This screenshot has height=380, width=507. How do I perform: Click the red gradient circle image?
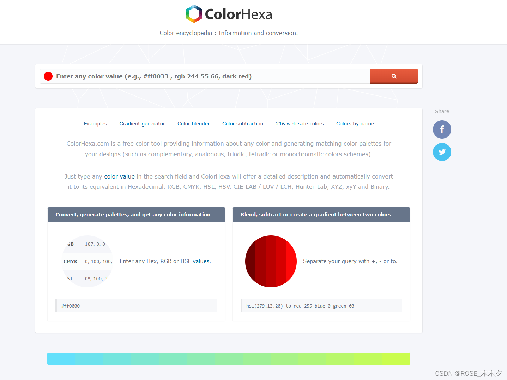(271, 261)
